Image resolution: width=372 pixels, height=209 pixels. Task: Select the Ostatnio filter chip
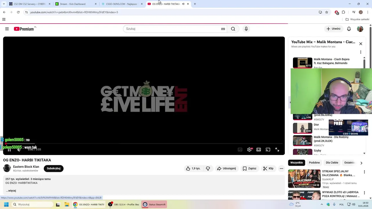click(349, 163)
